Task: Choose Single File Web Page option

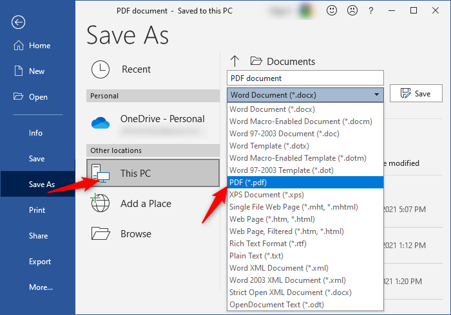Action: tap(305, 207)
